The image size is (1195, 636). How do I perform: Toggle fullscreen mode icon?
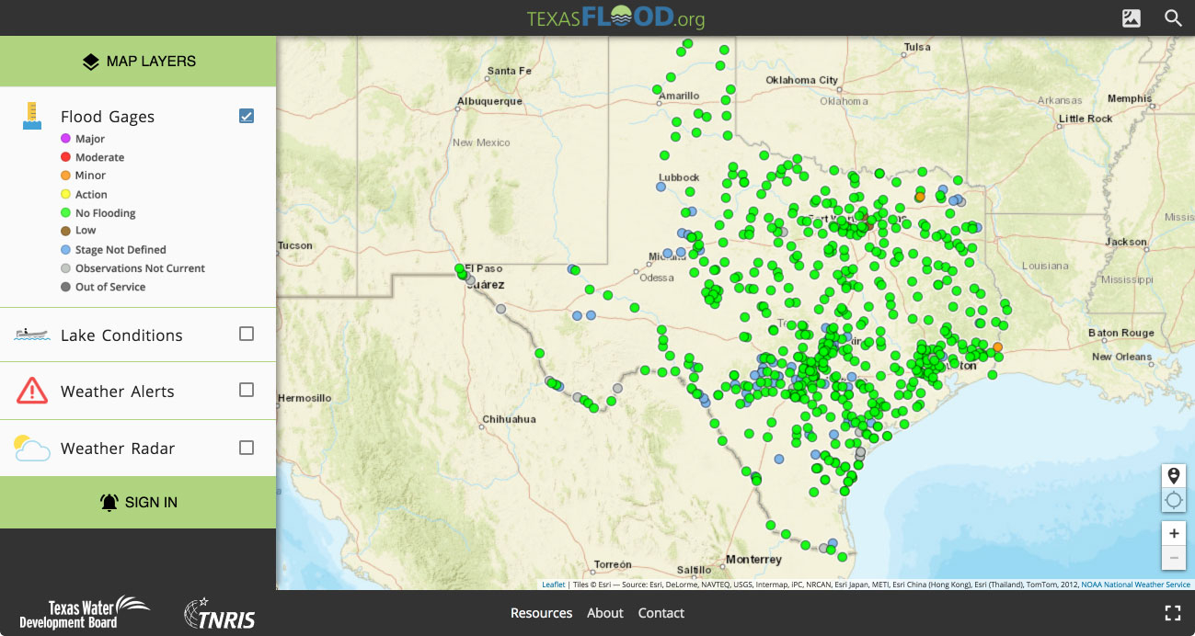1172,613
